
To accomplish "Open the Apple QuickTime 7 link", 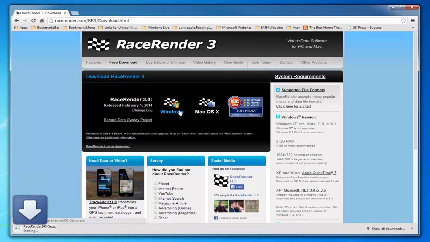I will (x=319, y=173).
